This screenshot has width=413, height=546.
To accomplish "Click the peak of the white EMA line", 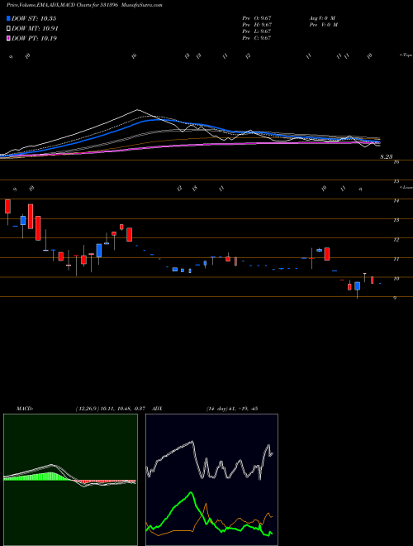I will [136, 110].
